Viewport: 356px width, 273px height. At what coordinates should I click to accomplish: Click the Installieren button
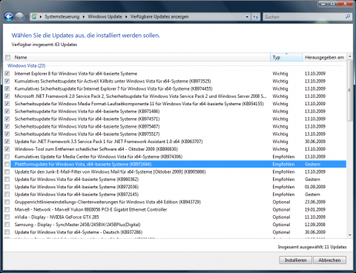[x=296, y=260]
